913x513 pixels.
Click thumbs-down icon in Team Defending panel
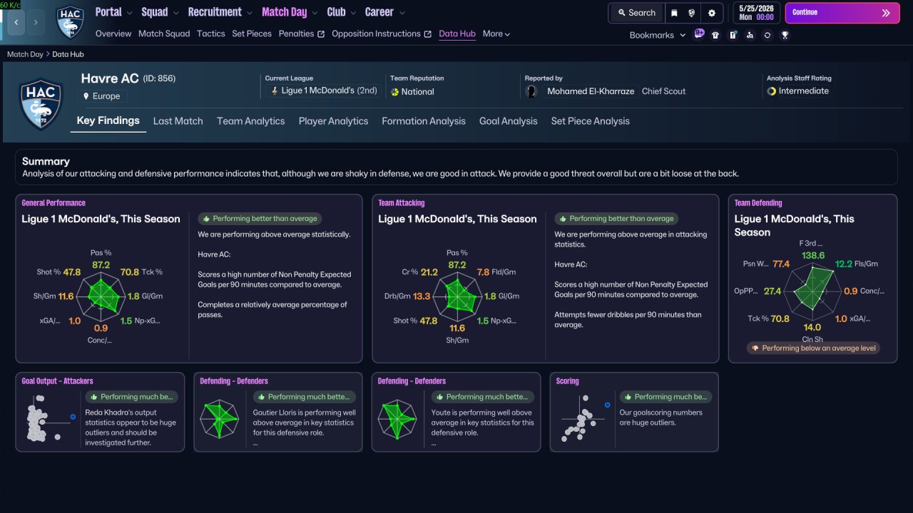pos(755,348)
